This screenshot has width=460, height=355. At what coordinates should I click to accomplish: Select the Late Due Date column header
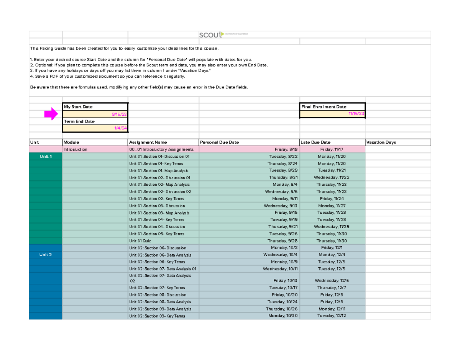[332, 142]
